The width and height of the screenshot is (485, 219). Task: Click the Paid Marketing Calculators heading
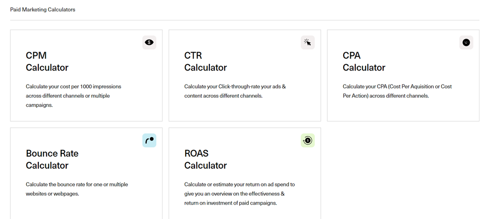[43, 9]
